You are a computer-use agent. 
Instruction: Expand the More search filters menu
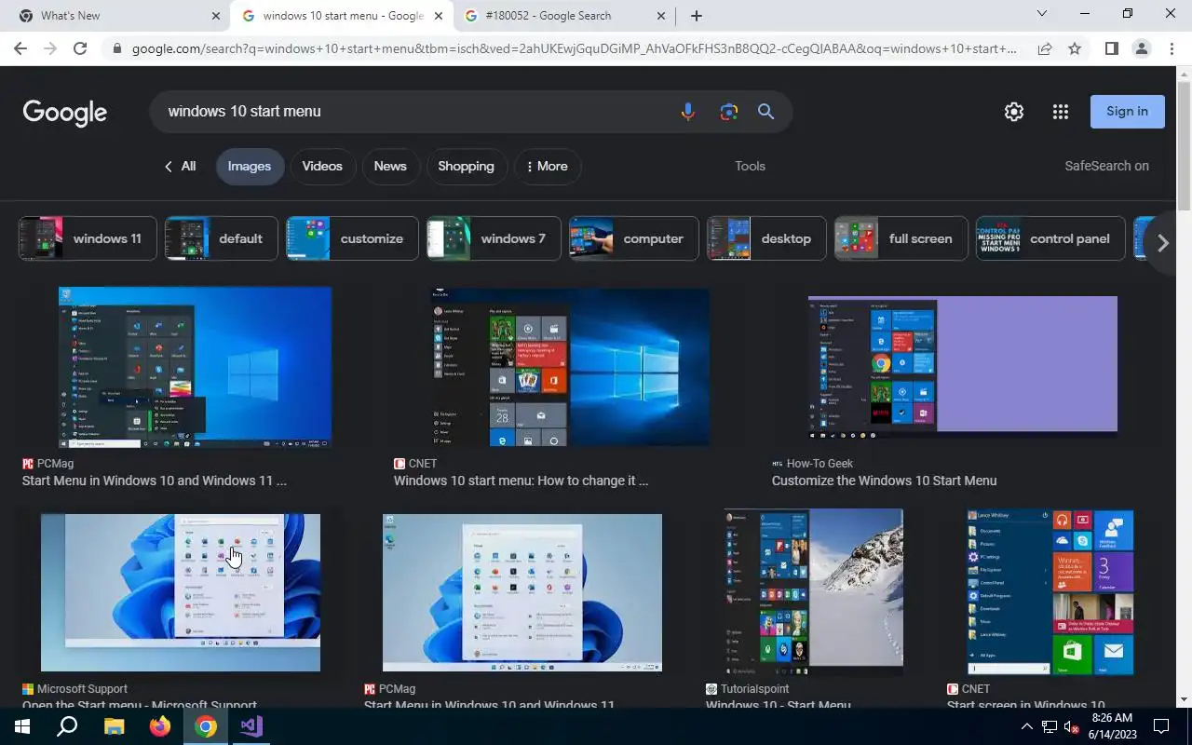pos(548,167)
